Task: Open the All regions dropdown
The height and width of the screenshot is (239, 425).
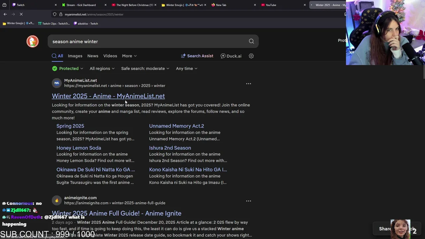Action: coord(102,68)
